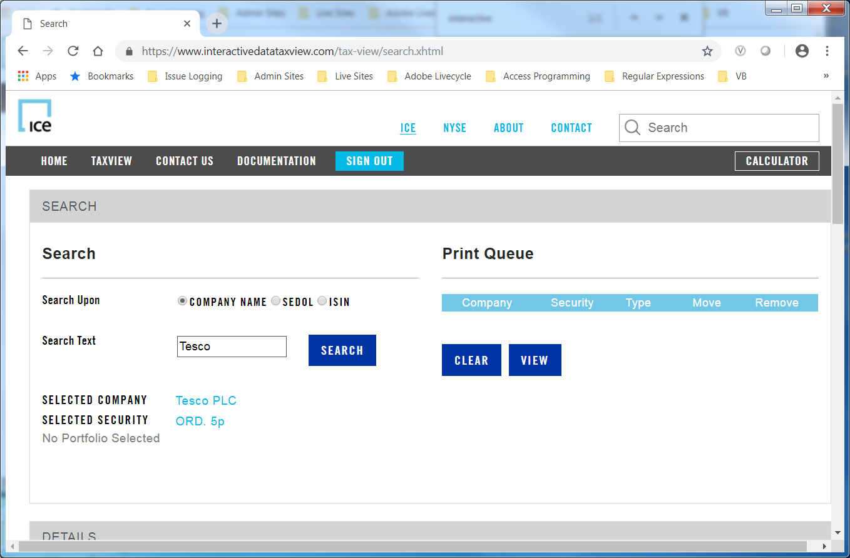
Task: Open the CALCULATOR button
Action: pos(777,161)
